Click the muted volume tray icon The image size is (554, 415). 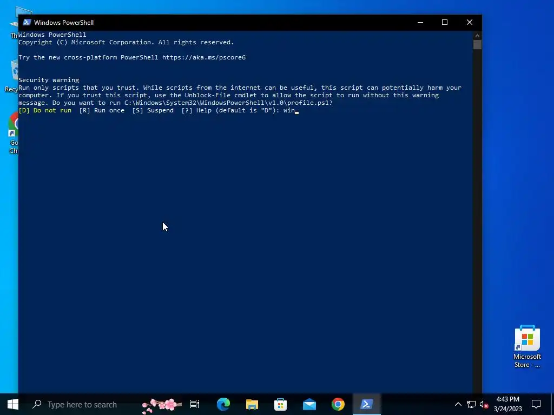(x=484, y=404)
